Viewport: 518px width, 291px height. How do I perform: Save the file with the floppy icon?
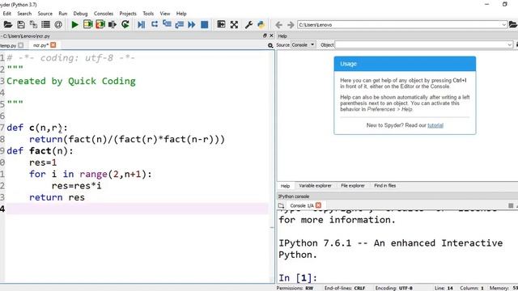coord(21,24)
